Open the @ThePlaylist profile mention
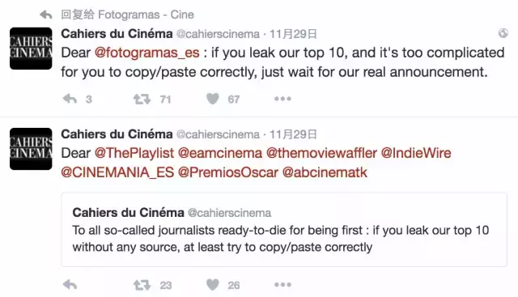 [x=134, y=153]
